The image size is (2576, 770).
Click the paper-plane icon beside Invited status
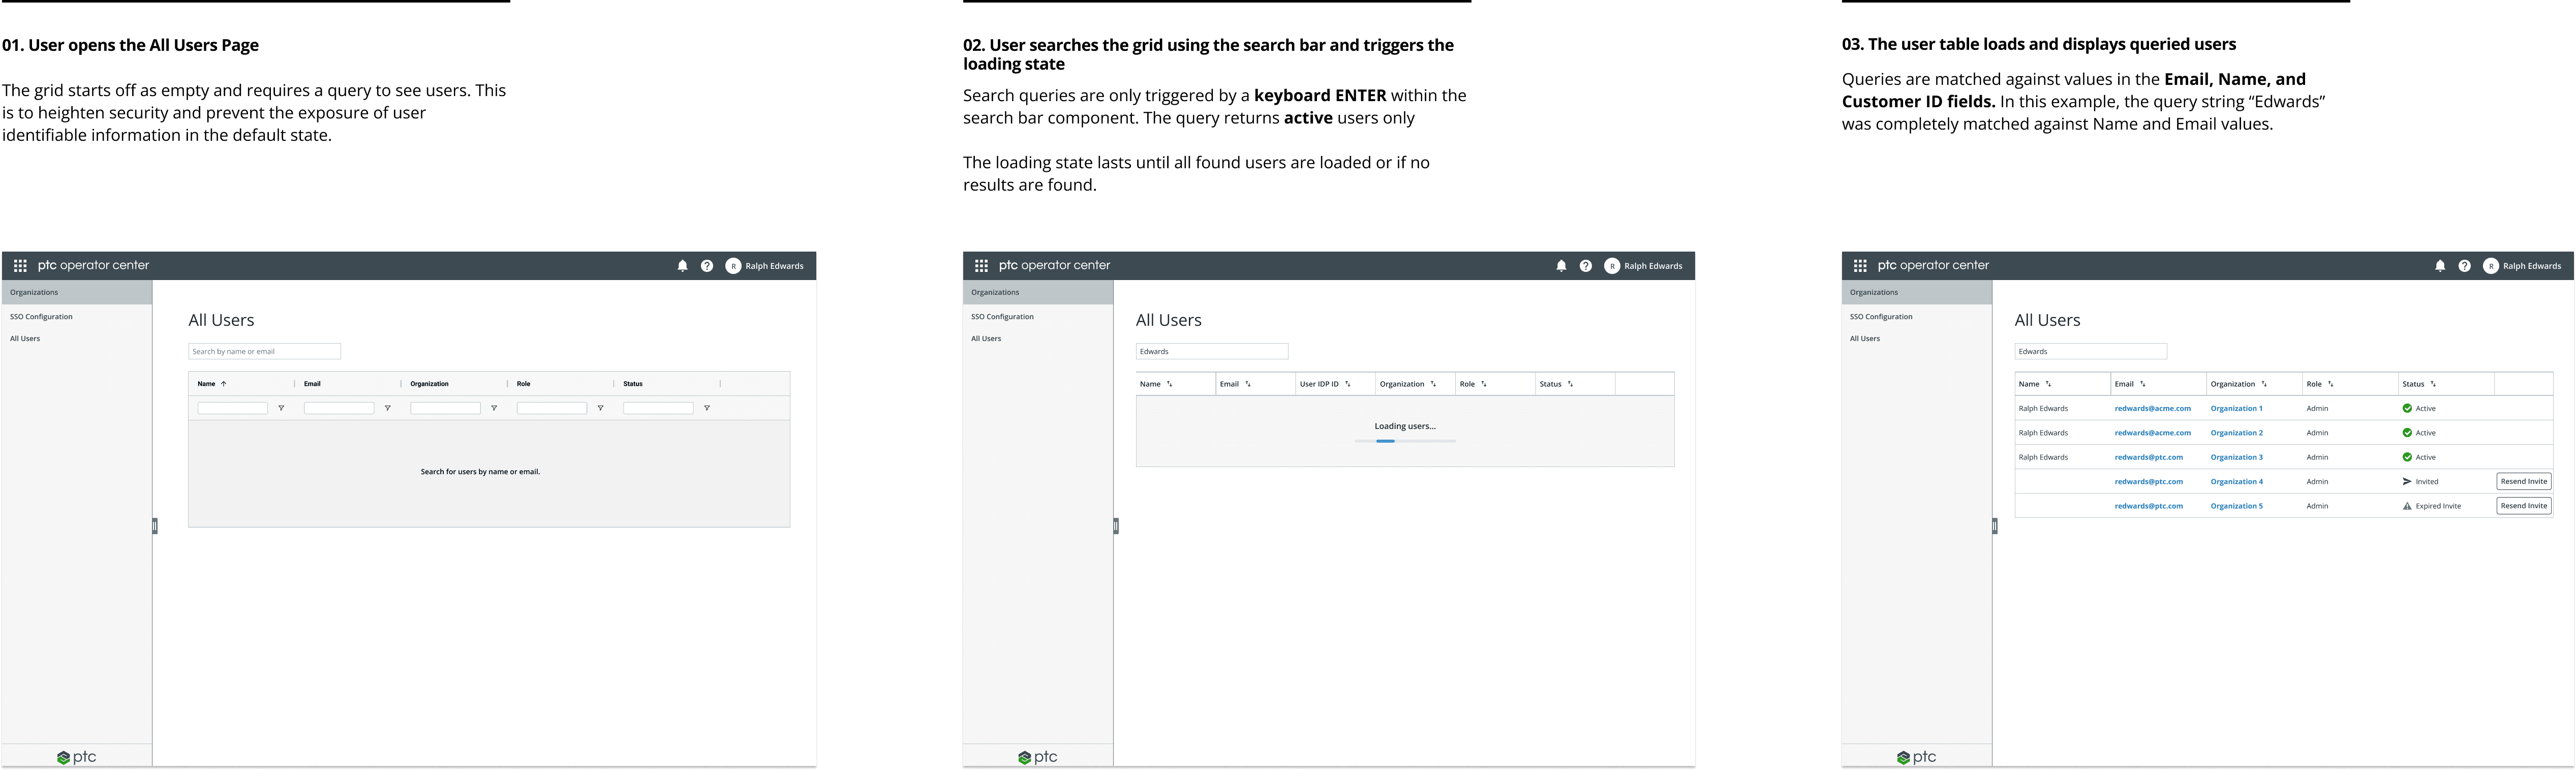[2407, 482]
